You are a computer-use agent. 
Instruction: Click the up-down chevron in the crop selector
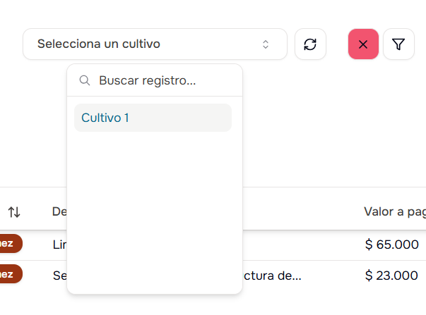click(x=266, y=44)
